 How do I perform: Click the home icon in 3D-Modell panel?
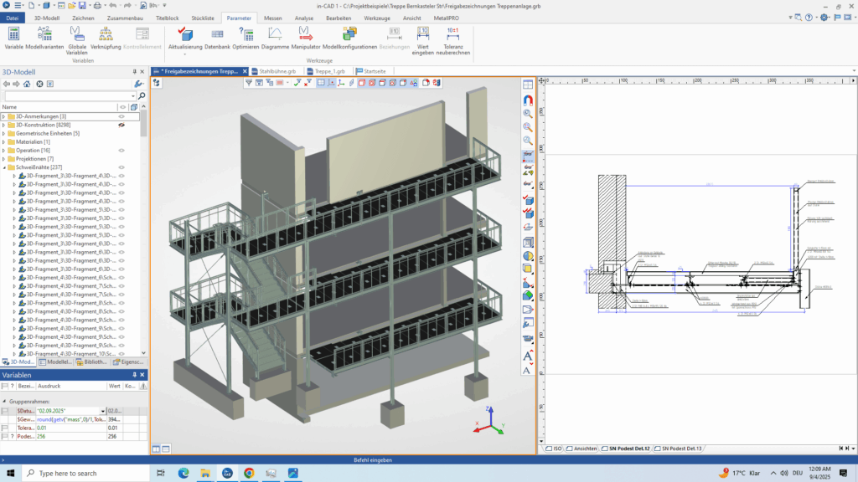(27, 84)
